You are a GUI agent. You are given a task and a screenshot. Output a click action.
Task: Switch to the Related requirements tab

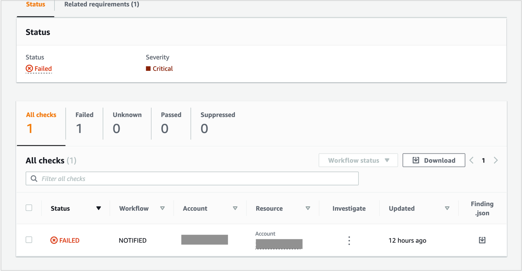tap(101, 4)
